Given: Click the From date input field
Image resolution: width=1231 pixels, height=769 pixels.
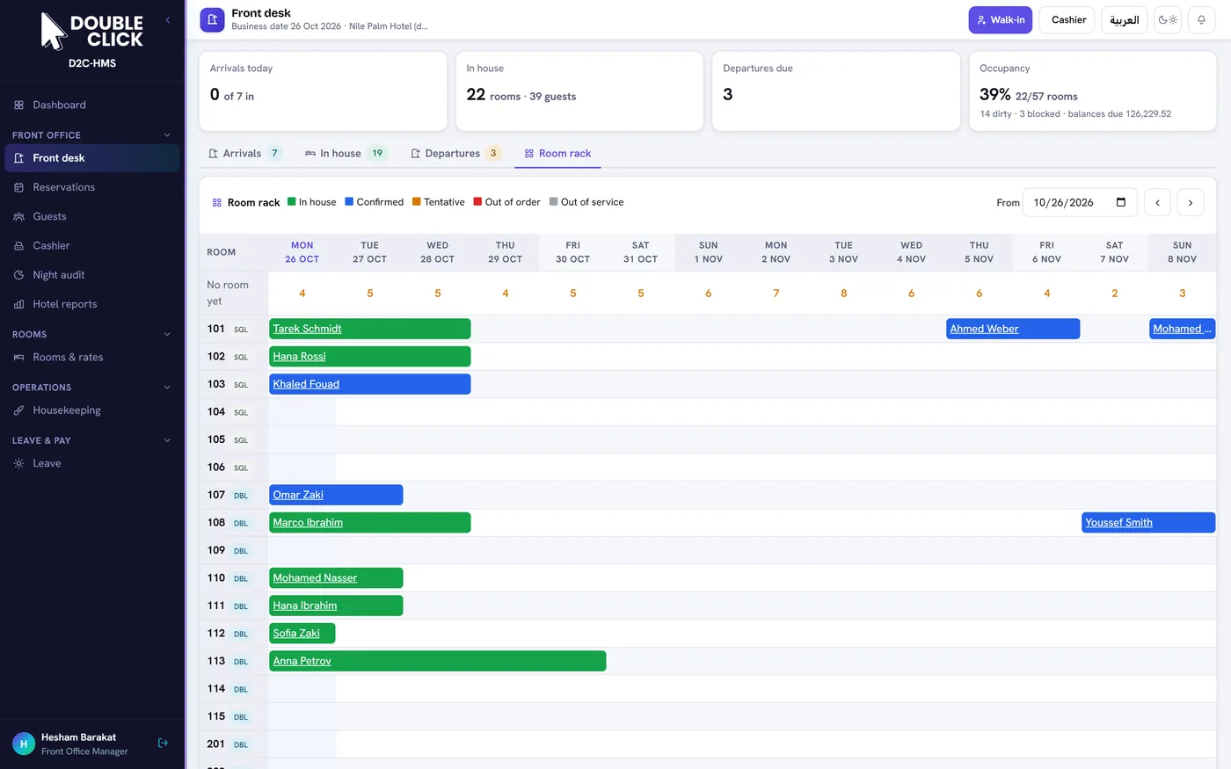Looking at the screenshot, I should (1080, 202).
